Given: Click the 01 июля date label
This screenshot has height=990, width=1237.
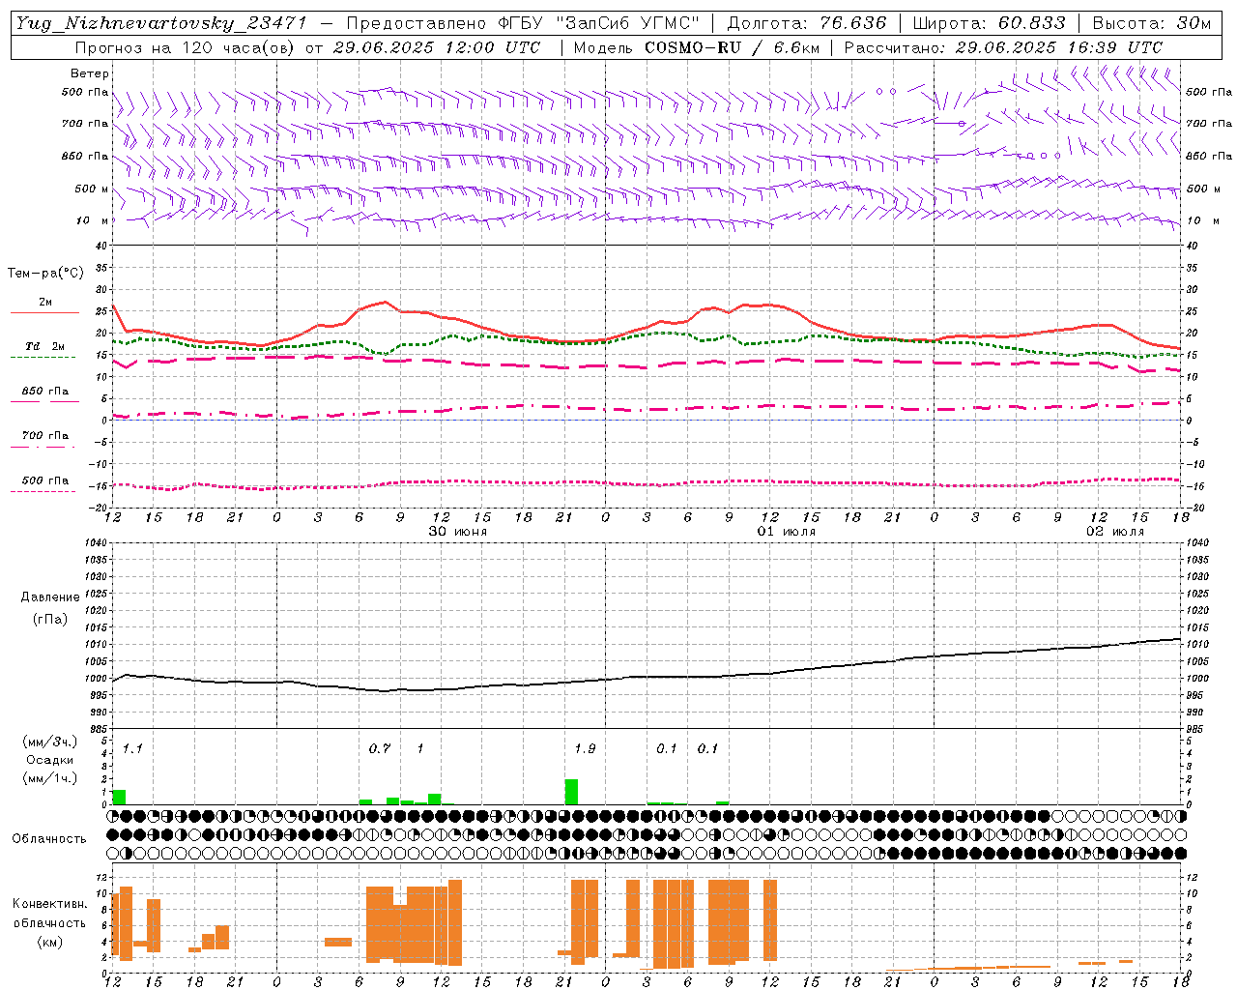Looking at the screenshot, I should (x=787, y=532).
